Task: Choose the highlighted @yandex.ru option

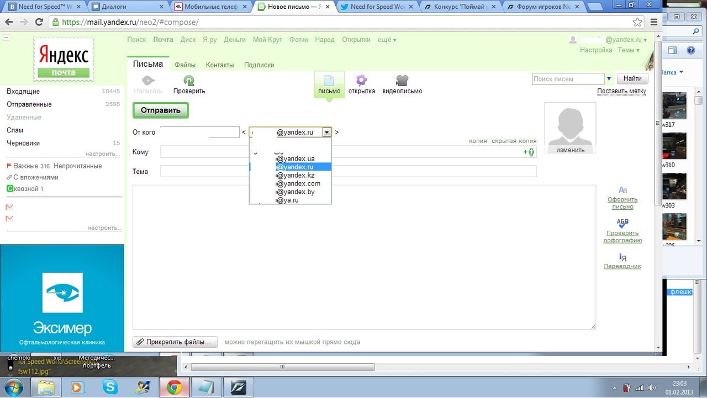Action: [291, 167]
